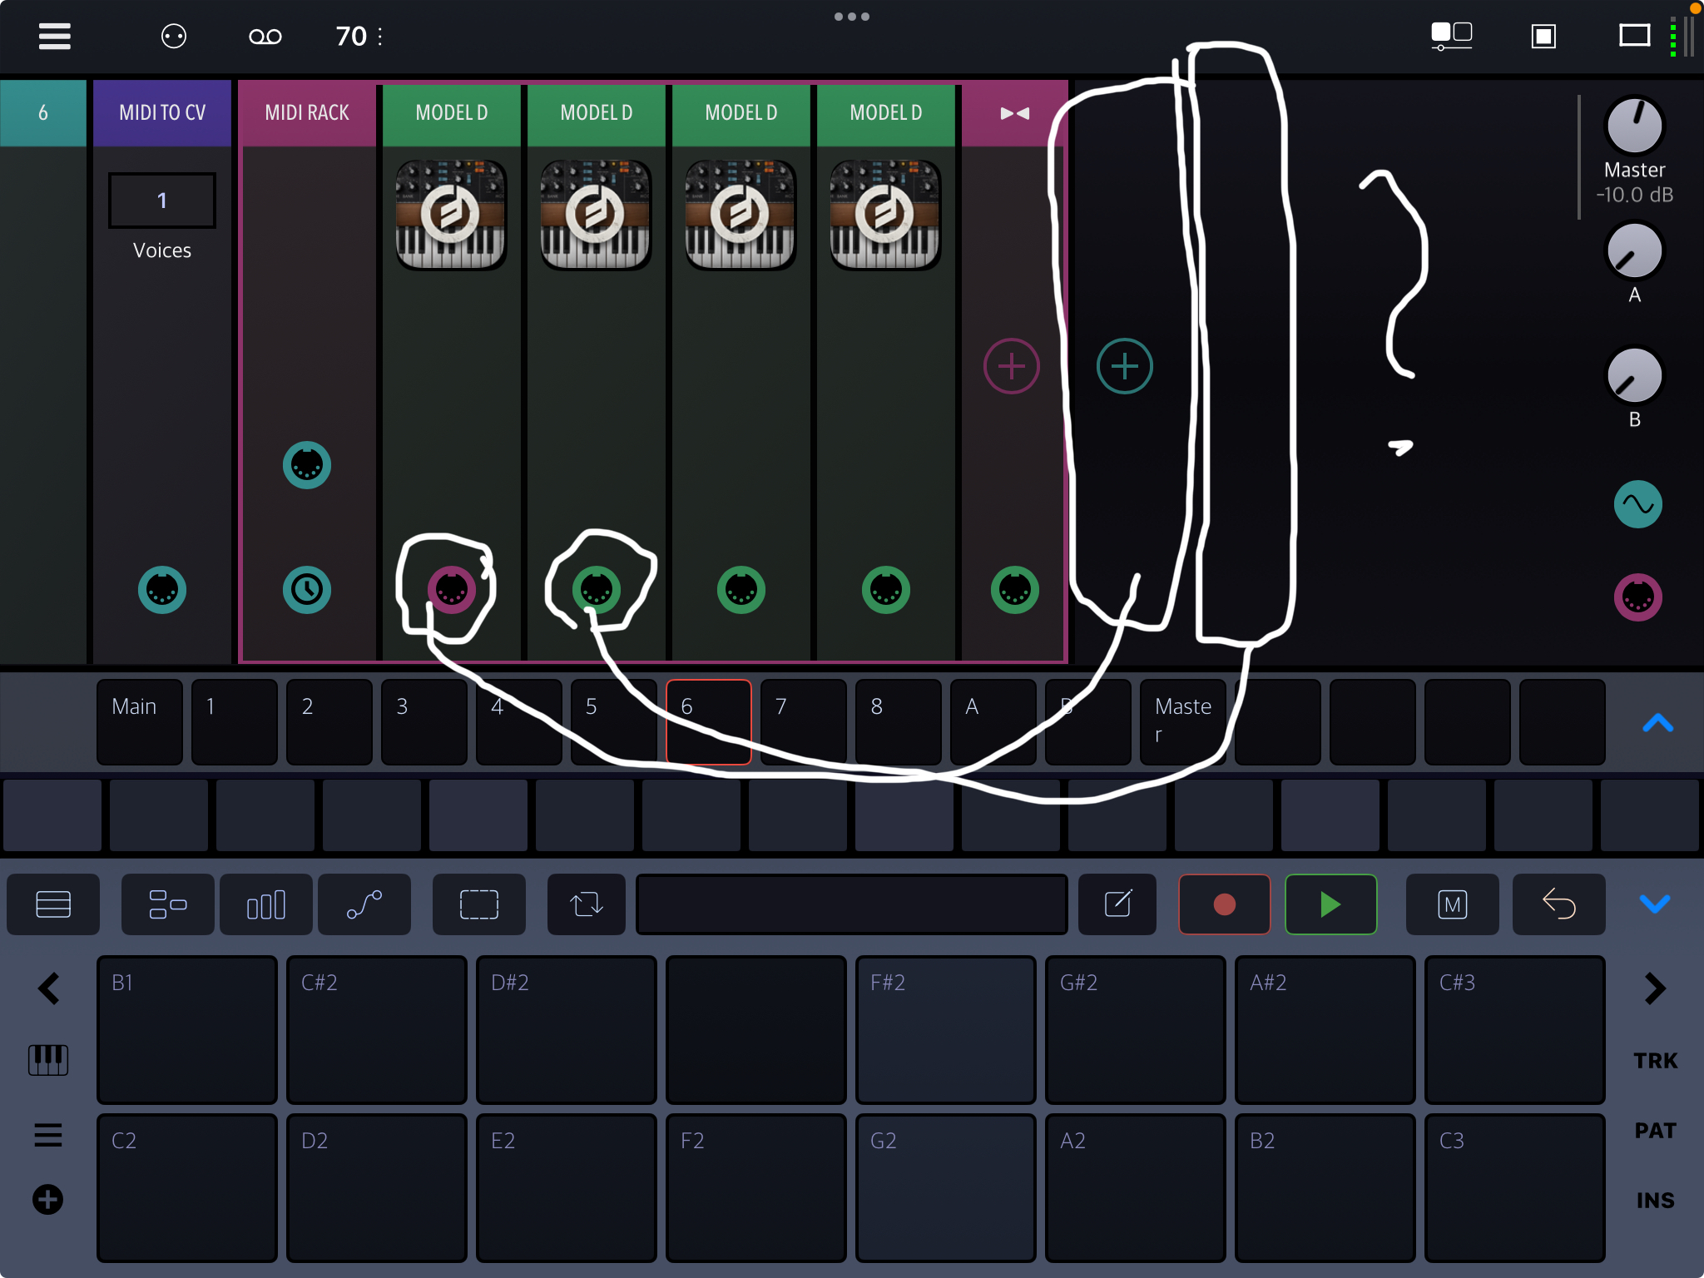This screenshot has height=1278, width=1704.
Task: Select the full screen rectangle view icon
Action: point(1635,36)
